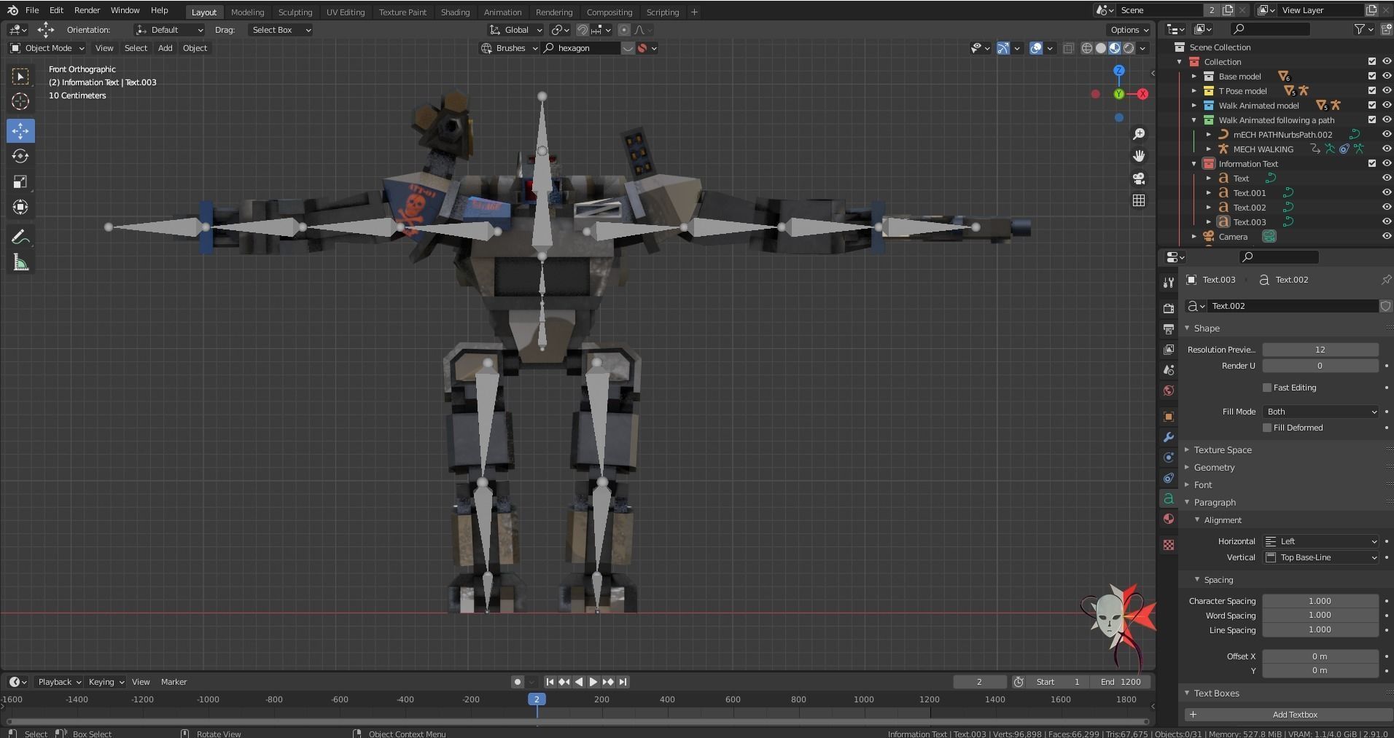The image size is (1394, 738).
Task: Select the Scale tool
Action: [x=20, y=181]
